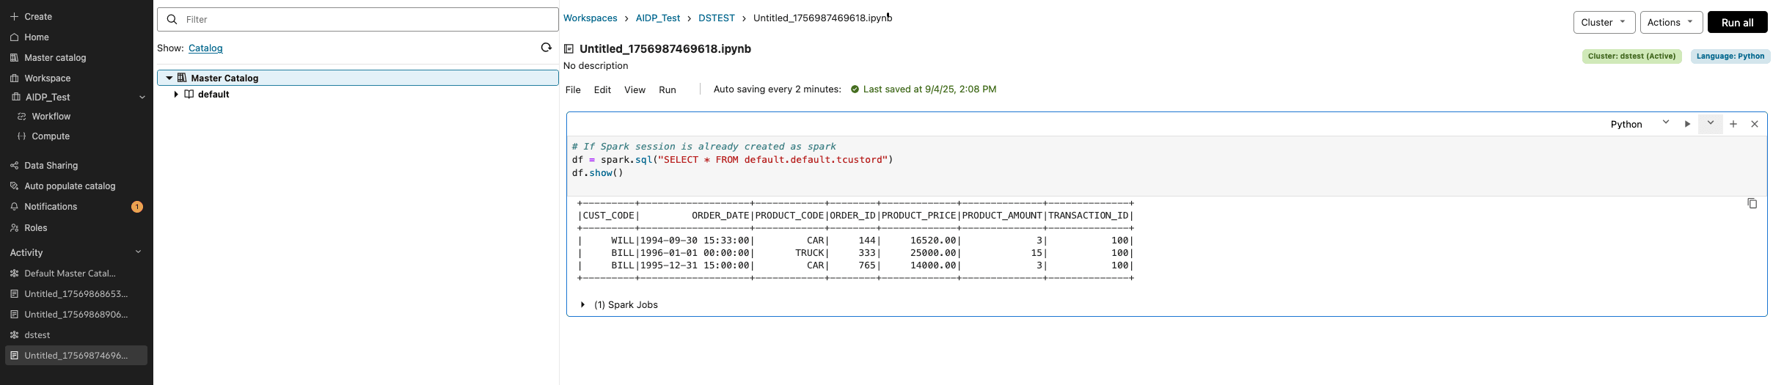
Task: Open Notifications page
Action: pyautogui.click(x=51, y=206)
